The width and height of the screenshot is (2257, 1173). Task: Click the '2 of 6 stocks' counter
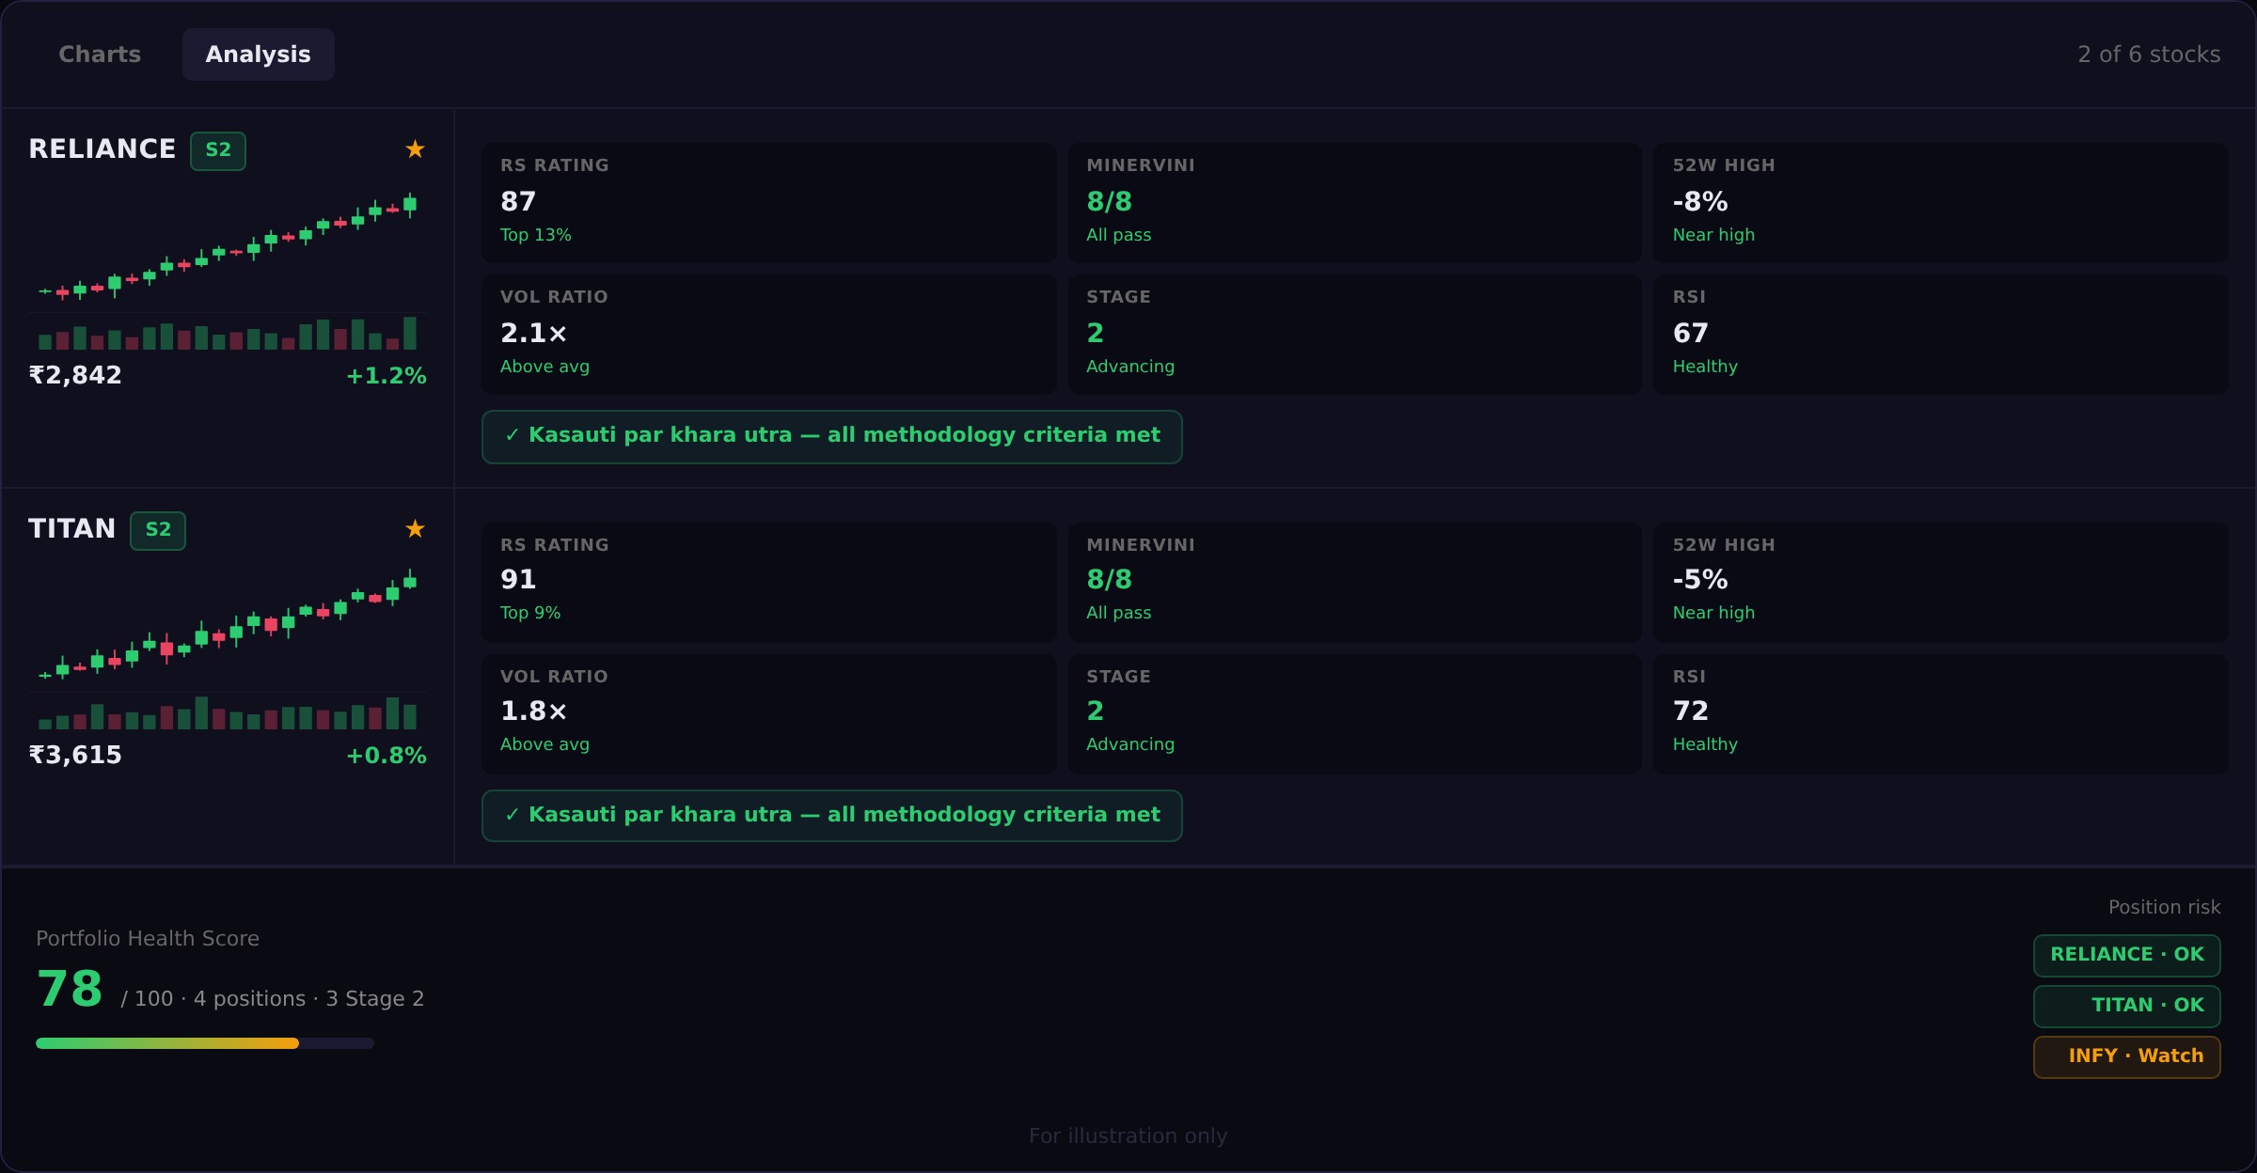[x=2149, y=55]
